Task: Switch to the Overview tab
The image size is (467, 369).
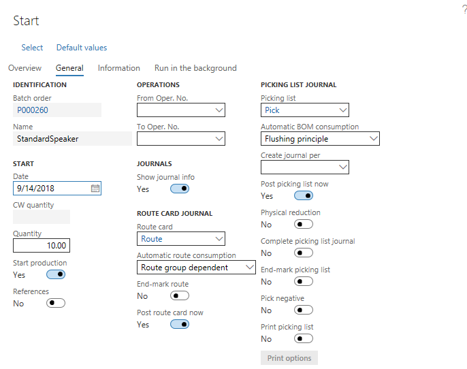Action: click(25, 68)
